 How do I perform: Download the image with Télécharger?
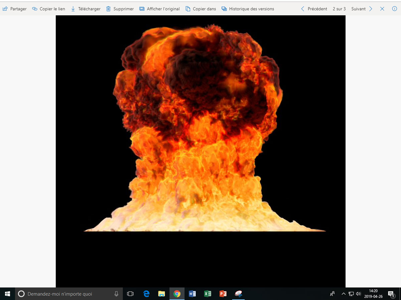pyautogui.click(x=86, y=9)
